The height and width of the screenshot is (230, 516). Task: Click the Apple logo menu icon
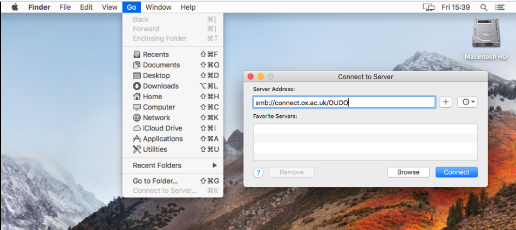(x=15, y=7)
